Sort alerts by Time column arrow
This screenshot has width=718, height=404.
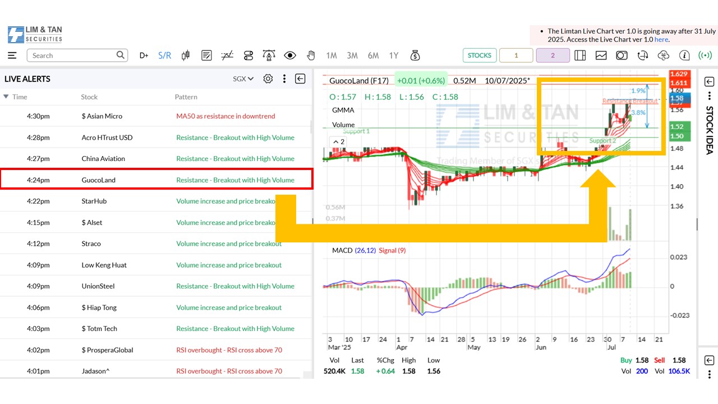tap(6, 97)
